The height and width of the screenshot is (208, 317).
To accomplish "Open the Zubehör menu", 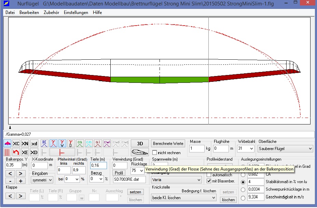I will point(51,13).
